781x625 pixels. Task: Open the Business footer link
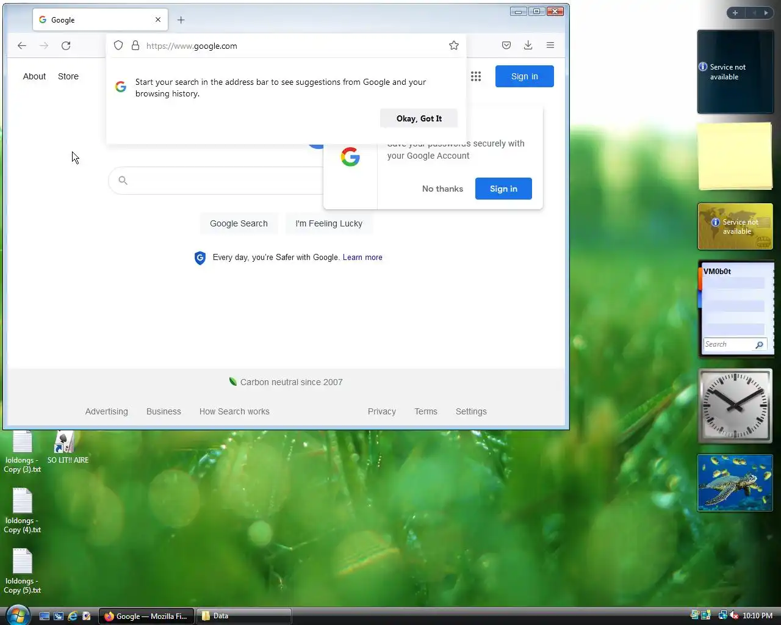[164, 411]
